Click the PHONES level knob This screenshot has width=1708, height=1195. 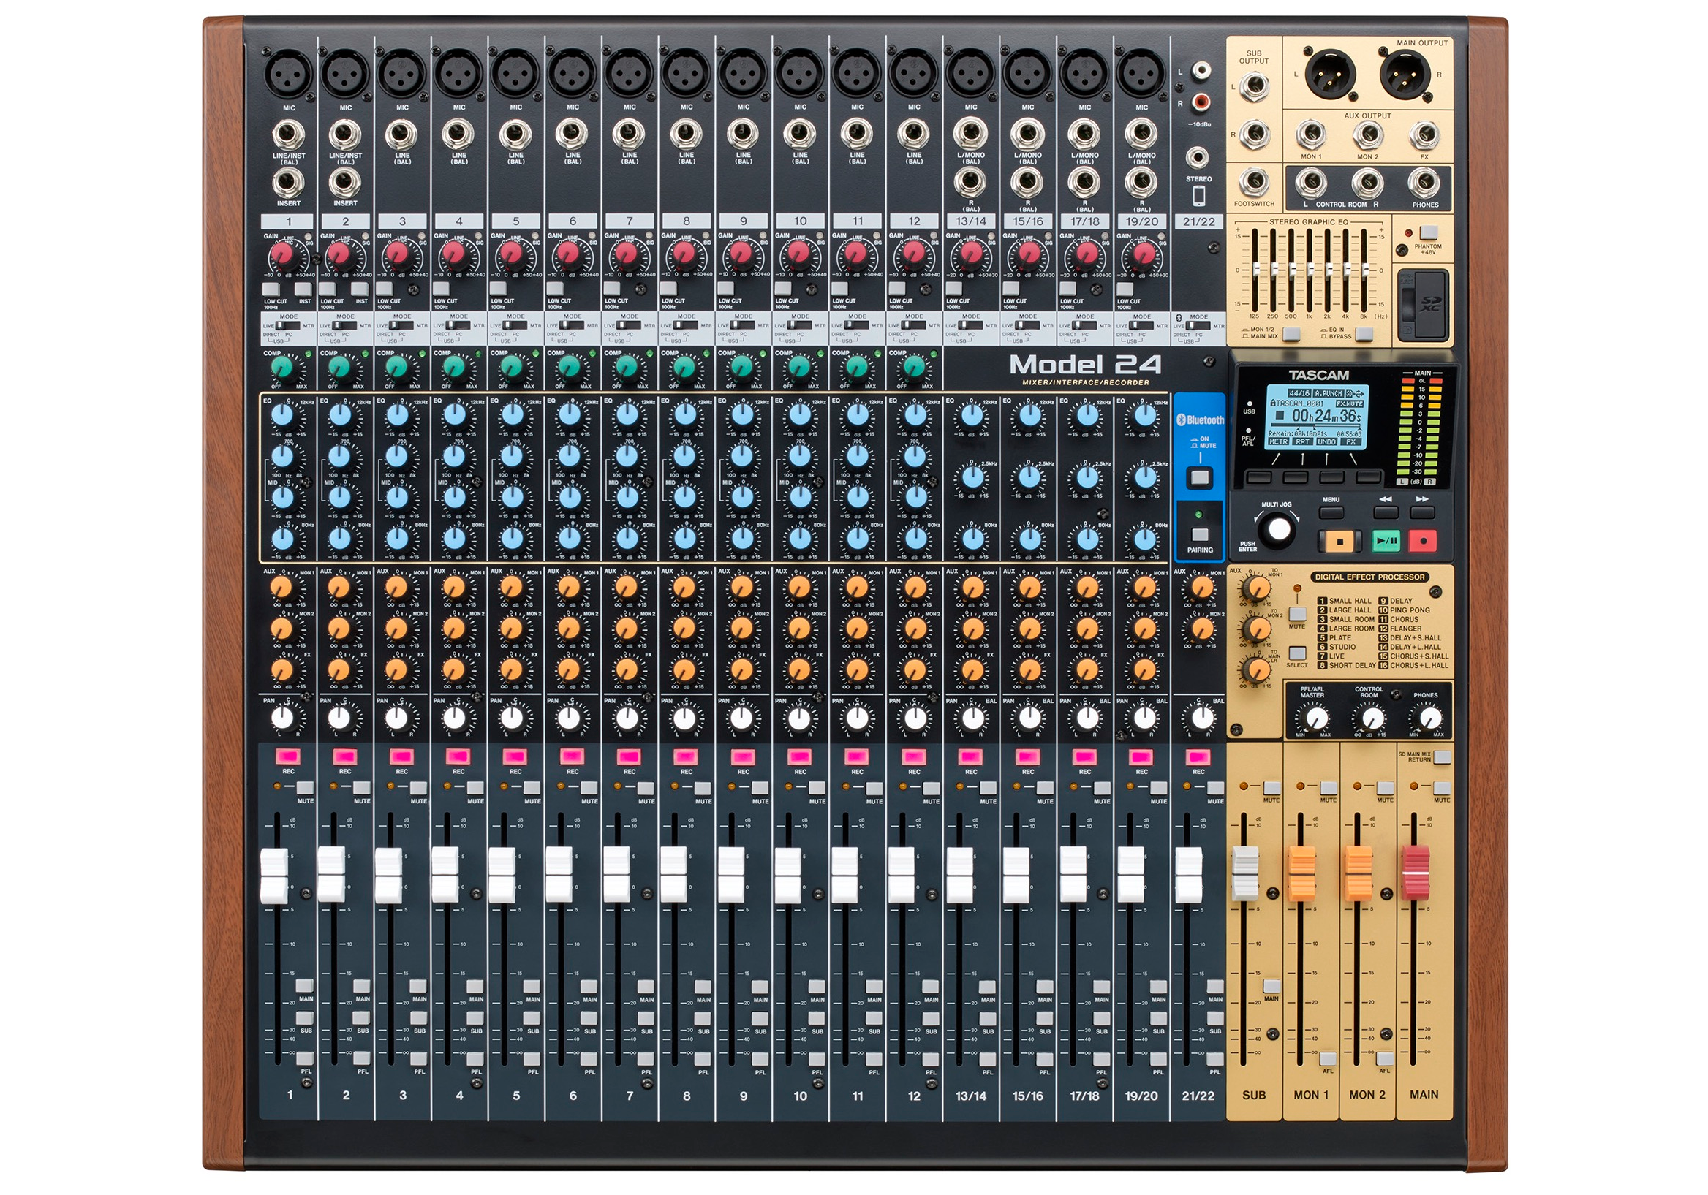[x=1429, y=718]
